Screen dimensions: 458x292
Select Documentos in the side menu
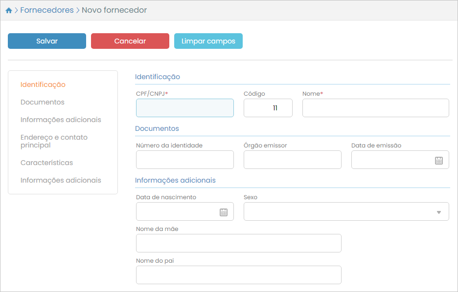[x=43, y=102]
